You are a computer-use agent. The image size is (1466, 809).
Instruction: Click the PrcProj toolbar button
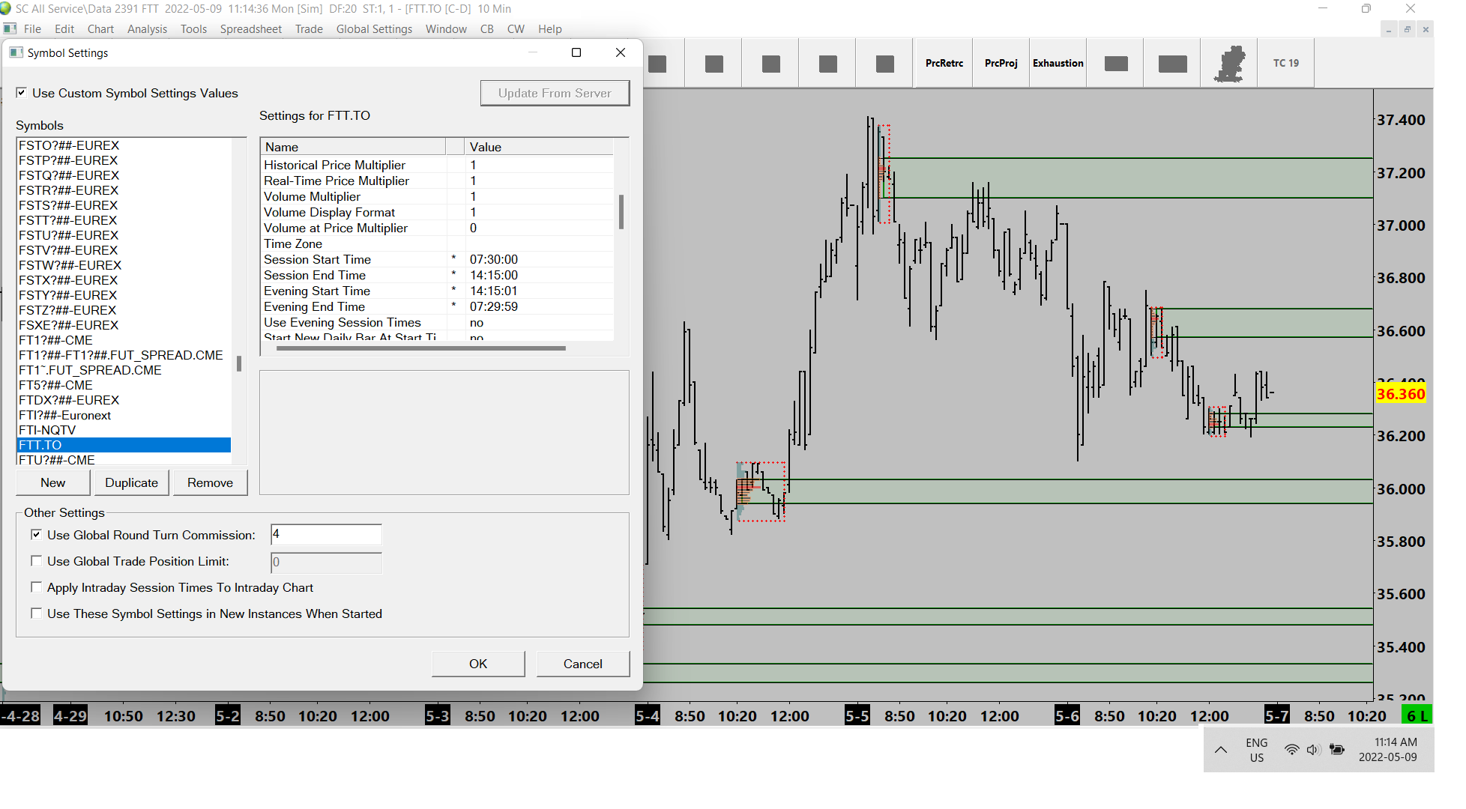(x=1001, y=64)
